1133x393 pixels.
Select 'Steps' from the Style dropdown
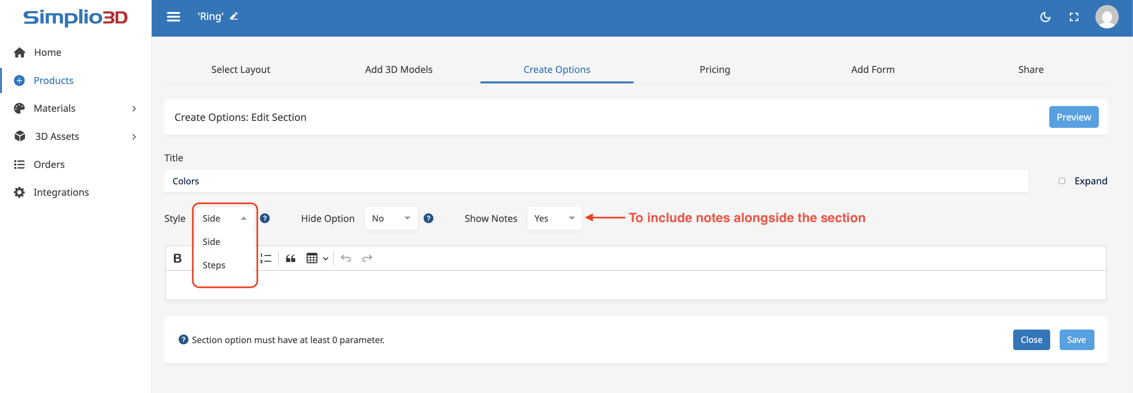point(214,265)
